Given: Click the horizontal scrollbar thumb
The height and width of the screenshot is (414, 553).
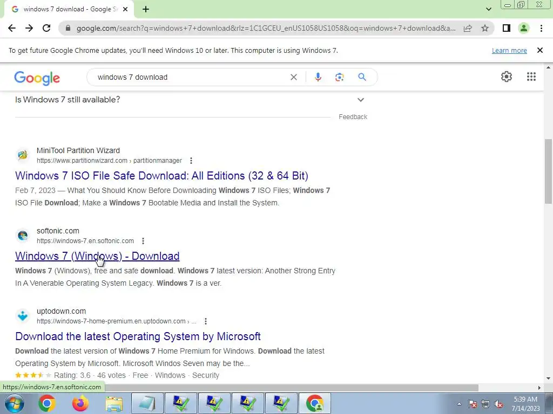Looking at the screenshot, I should 292,388.
